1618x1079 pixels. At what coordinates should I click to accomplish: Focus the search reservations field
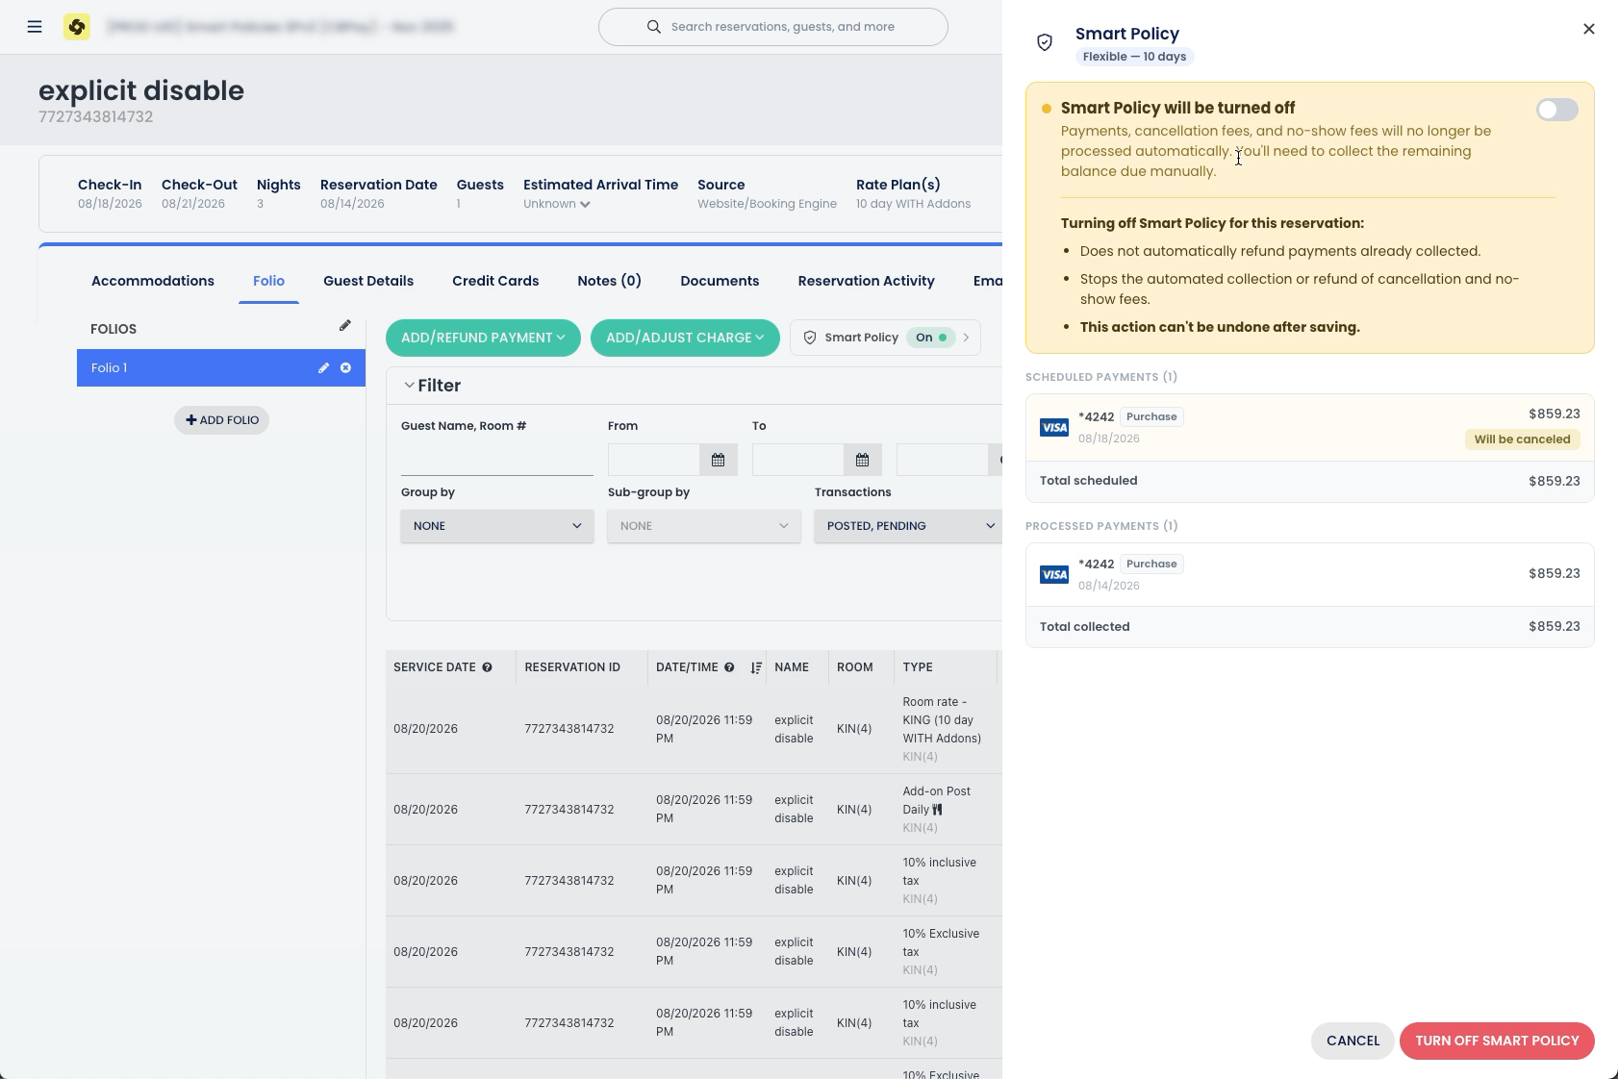click(x=773, y=27)
